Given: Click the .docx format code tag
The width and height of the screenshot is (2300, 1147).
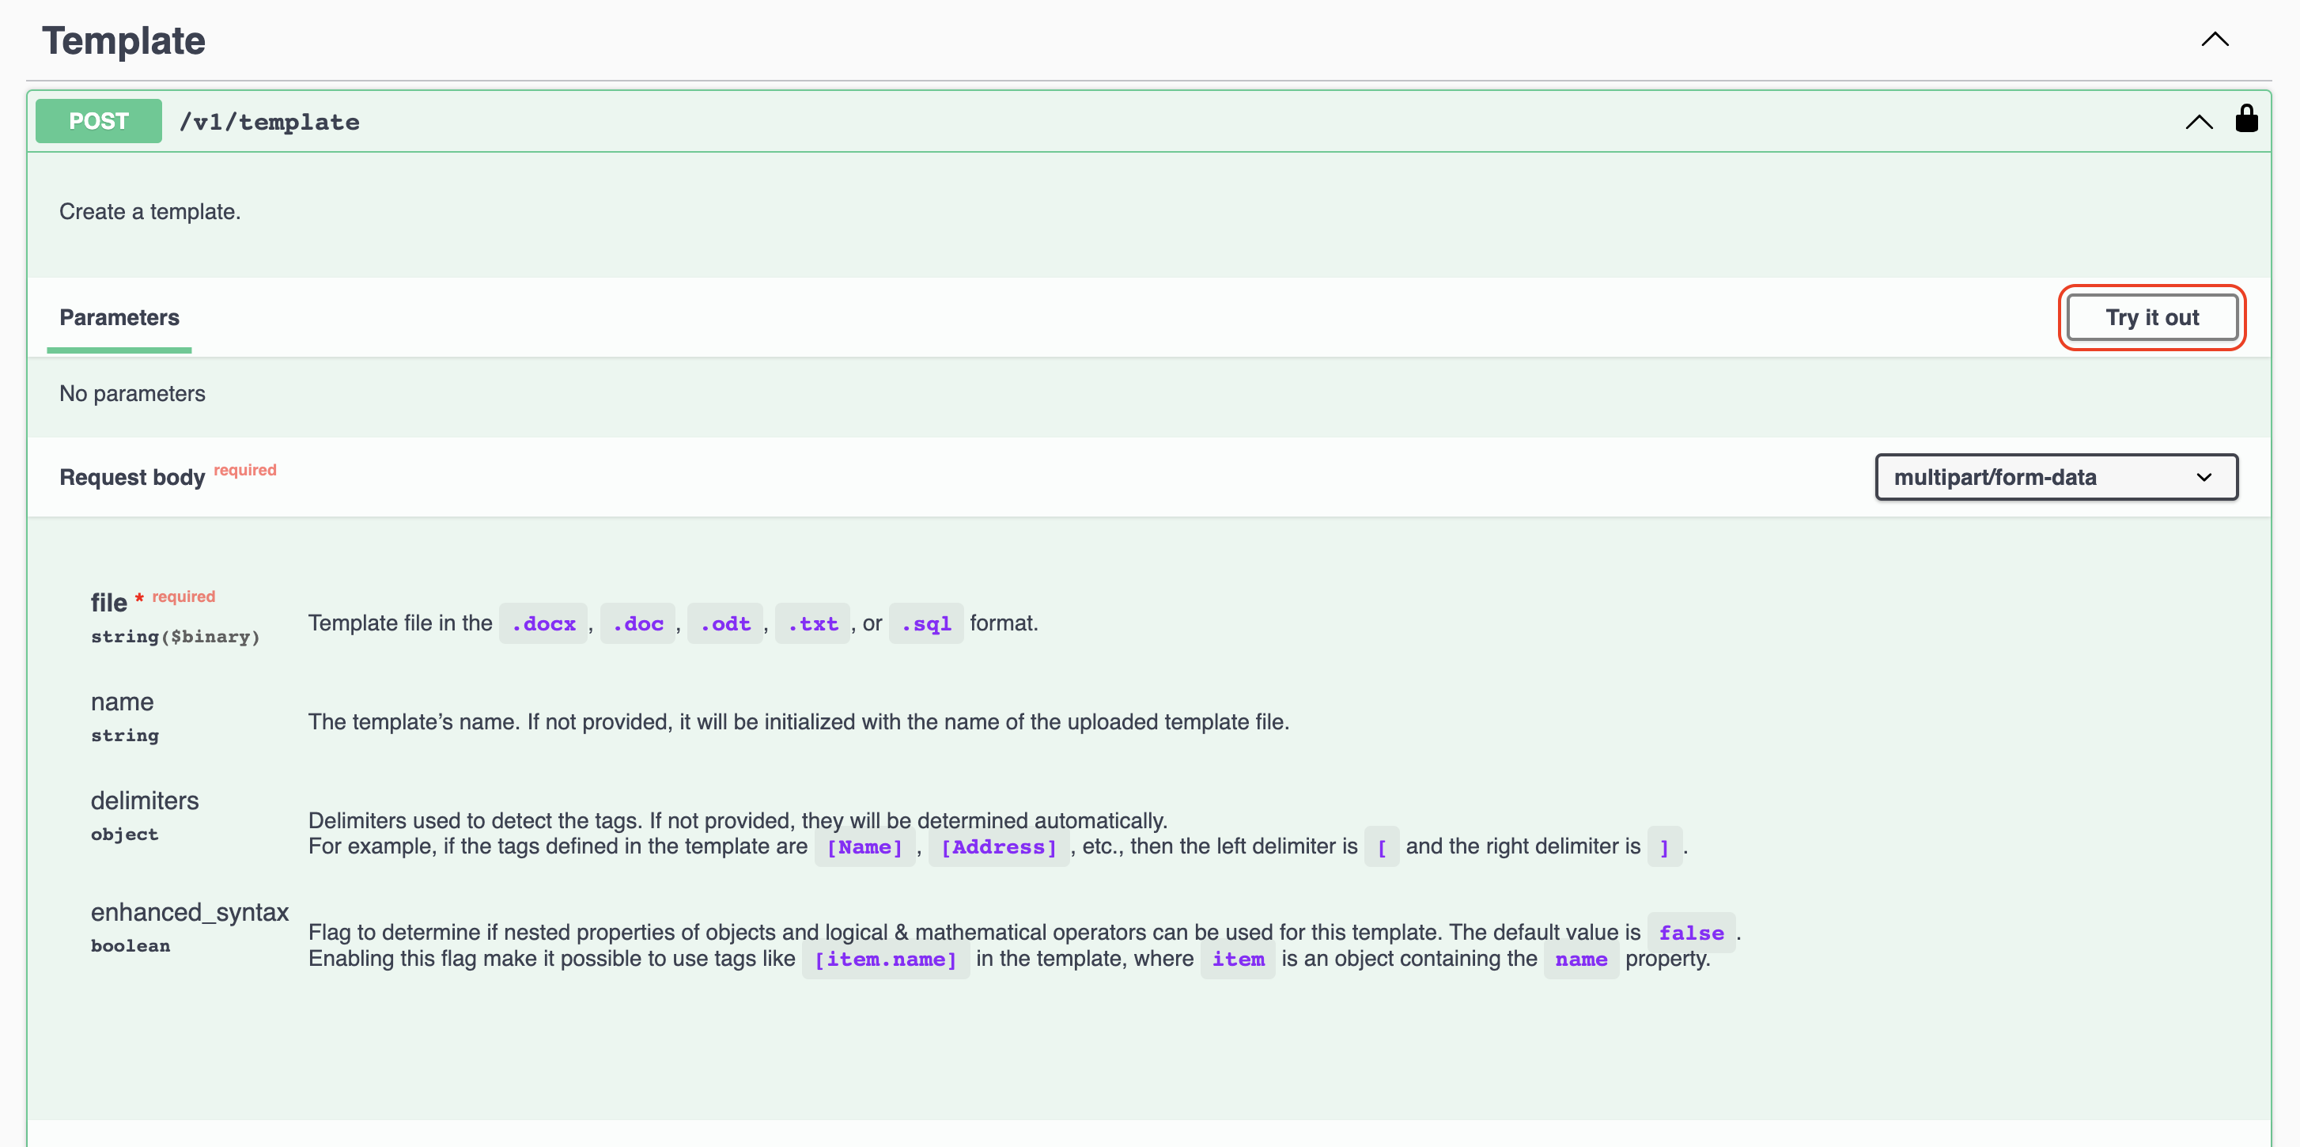Looking at the screenshot, I should (543, 623).
